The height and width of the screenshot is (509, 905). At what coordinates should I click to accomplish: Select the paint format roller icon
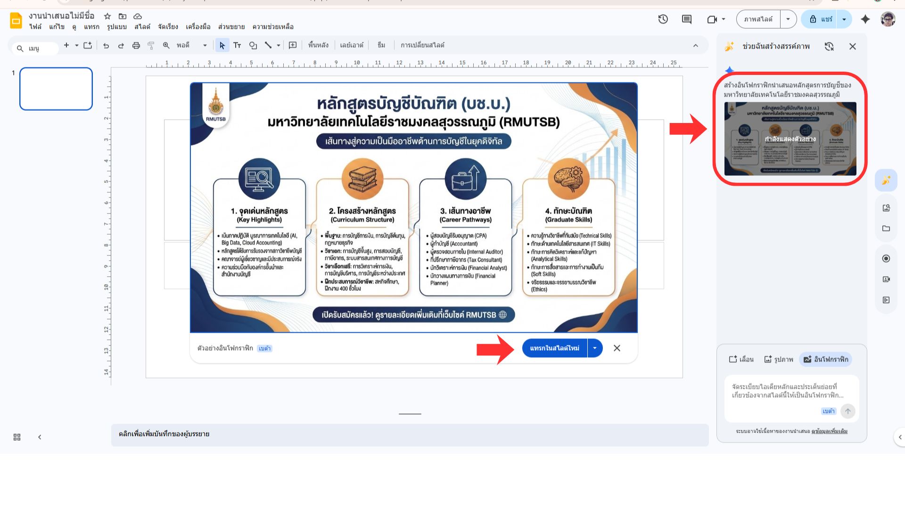tap(151, 45)
